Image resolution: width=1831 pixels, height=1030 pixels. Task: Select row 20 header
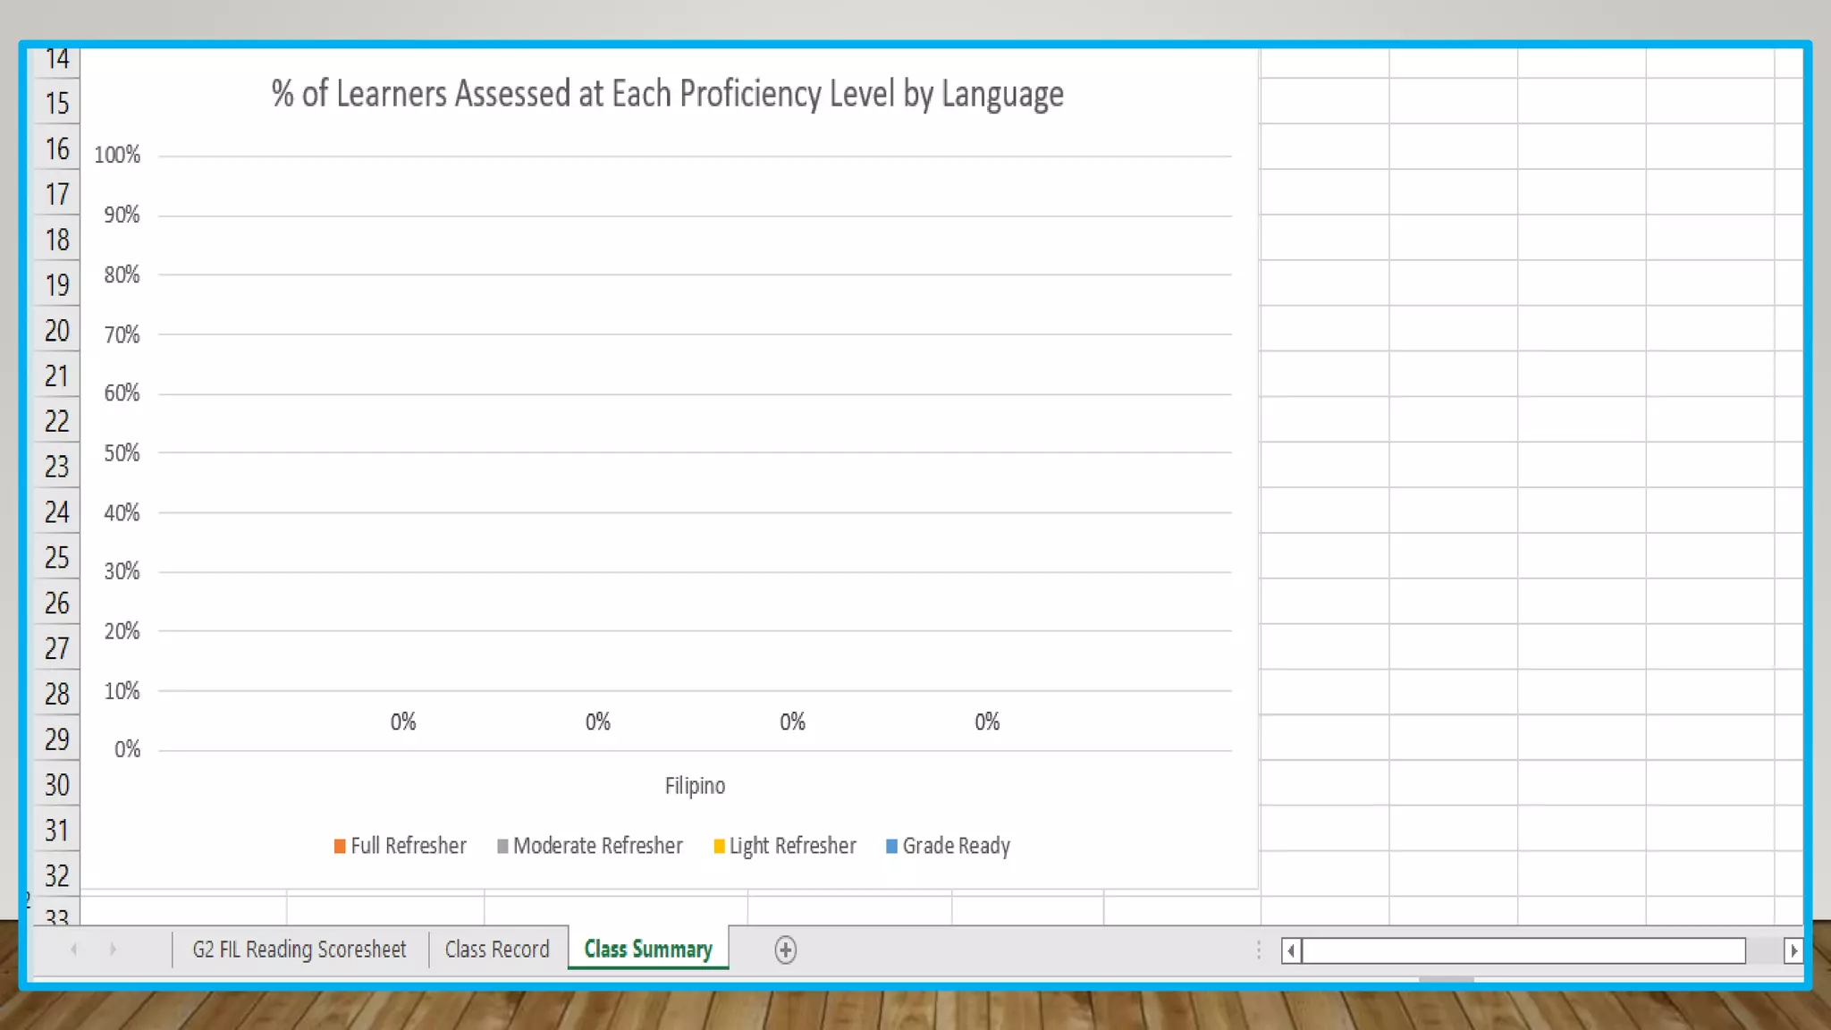click(x=56, y=331)
